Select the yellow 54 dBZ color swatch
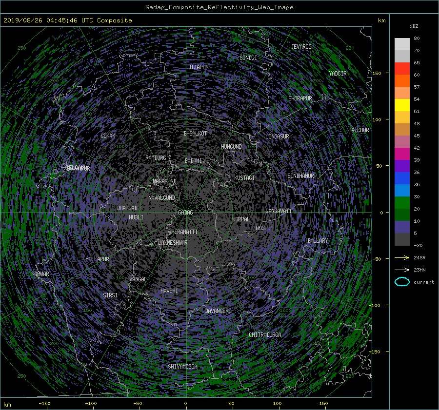 tap(402, 105)
